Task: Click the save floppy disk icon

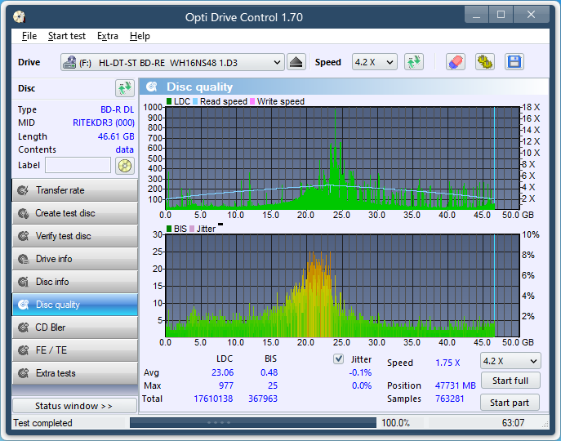Action: [x=514, y=62]
